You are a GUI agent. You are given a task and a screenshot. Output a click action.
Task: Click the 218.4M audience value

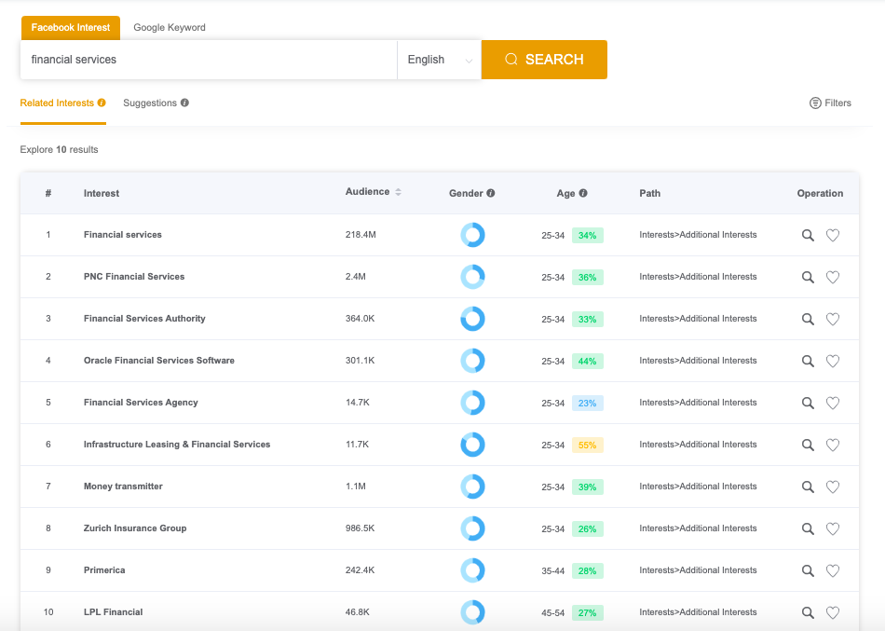tap(361, 235)
